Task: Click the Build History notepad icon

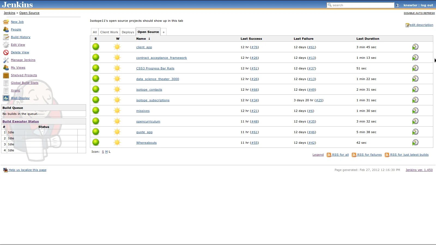Action: click(6, 37)
